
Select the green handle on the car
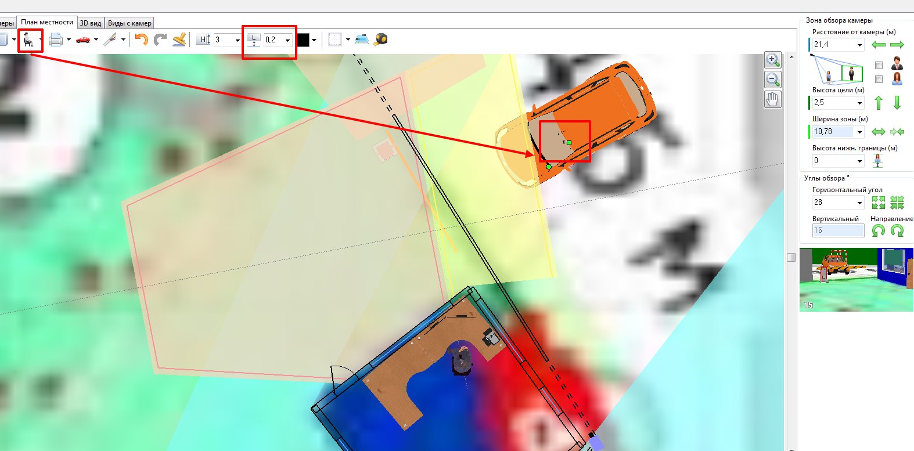click(x=569, y=143)
